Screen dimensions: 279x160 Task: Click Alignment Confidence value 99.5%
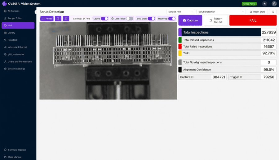click(x=269, y=69)
